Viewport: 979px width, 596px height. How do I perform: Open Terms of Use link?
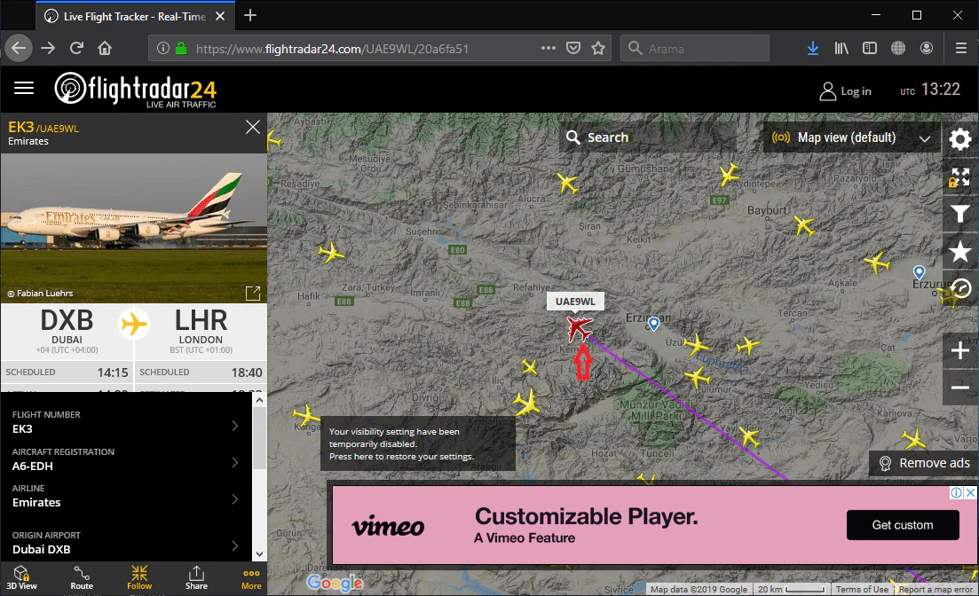[862, 589]
